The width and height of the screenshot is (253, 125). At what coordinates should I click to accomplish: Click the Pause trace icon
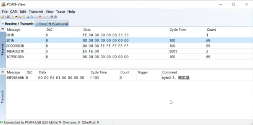pos(44,16)
